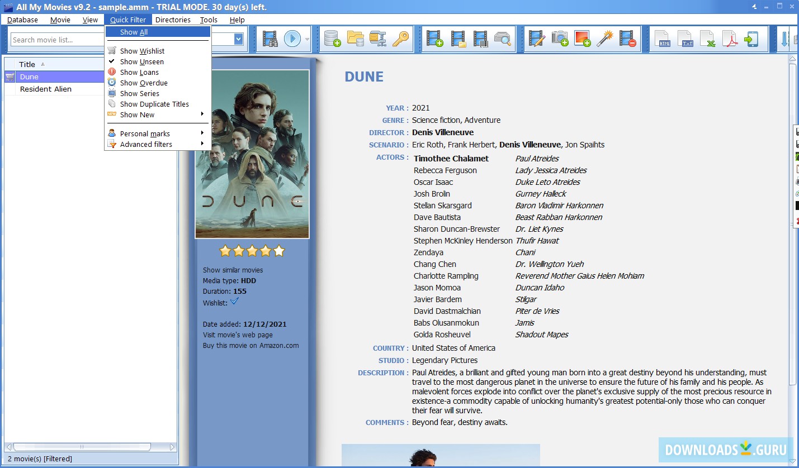Click the details pane vertical scrollbar
This screenshot has height=468, width=799.
click(792, 223)
